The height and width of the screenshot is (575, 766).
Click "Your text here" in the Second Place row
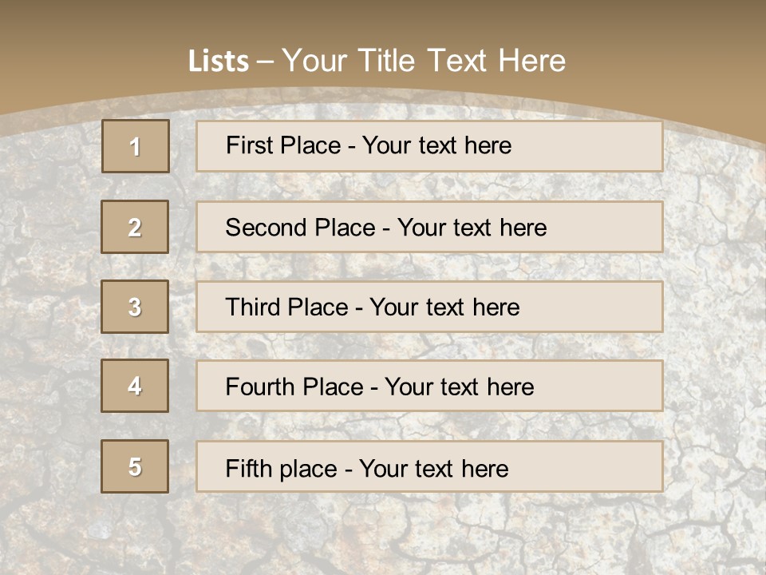click(472, 228)
